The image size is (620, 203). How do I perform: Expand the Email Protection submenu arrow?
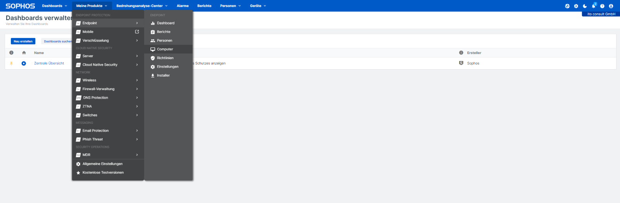[137, 131]
